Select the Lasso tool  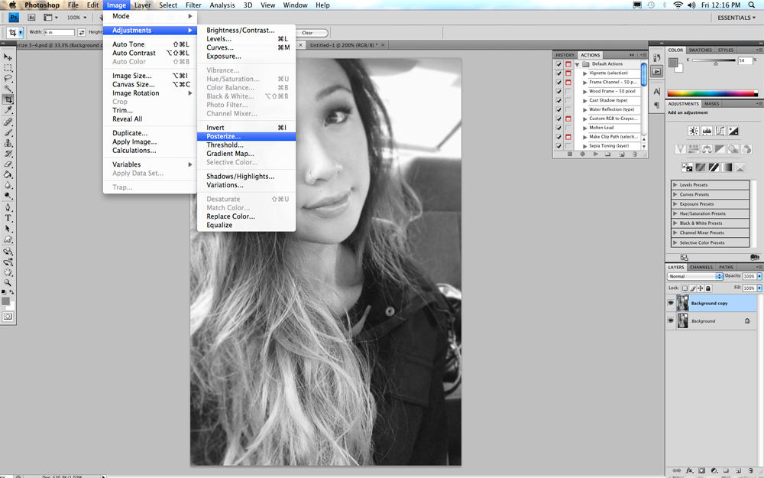tap(8, 78)
